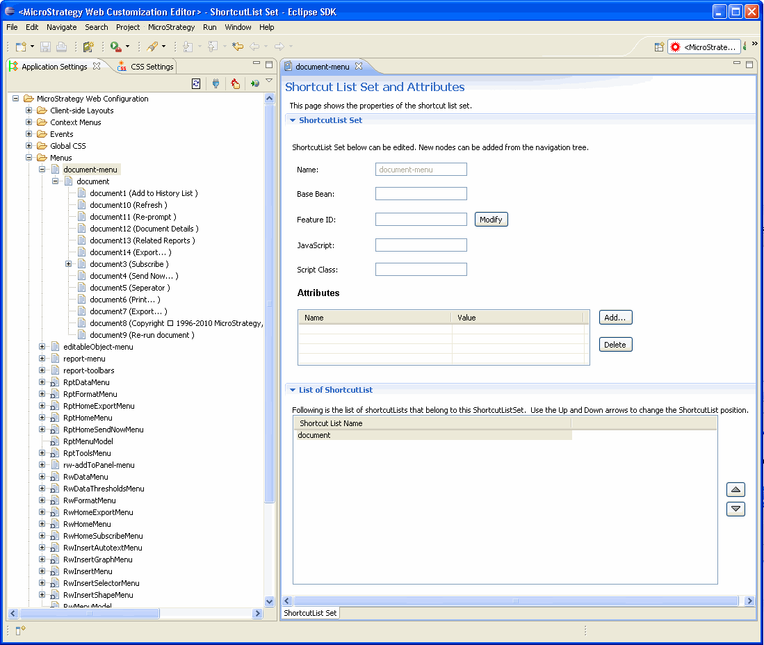Select the ShortcutList Set bottom tab
The width and height of the screenshot is (764, 645).
(310, 613)
